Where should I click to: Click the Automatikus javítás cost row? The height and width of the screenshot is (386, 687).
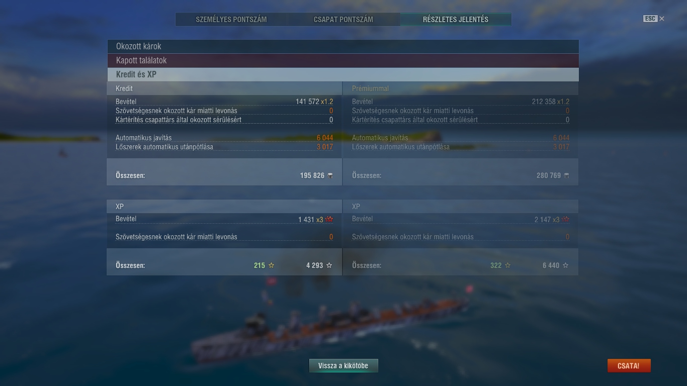tap(224, 138)
